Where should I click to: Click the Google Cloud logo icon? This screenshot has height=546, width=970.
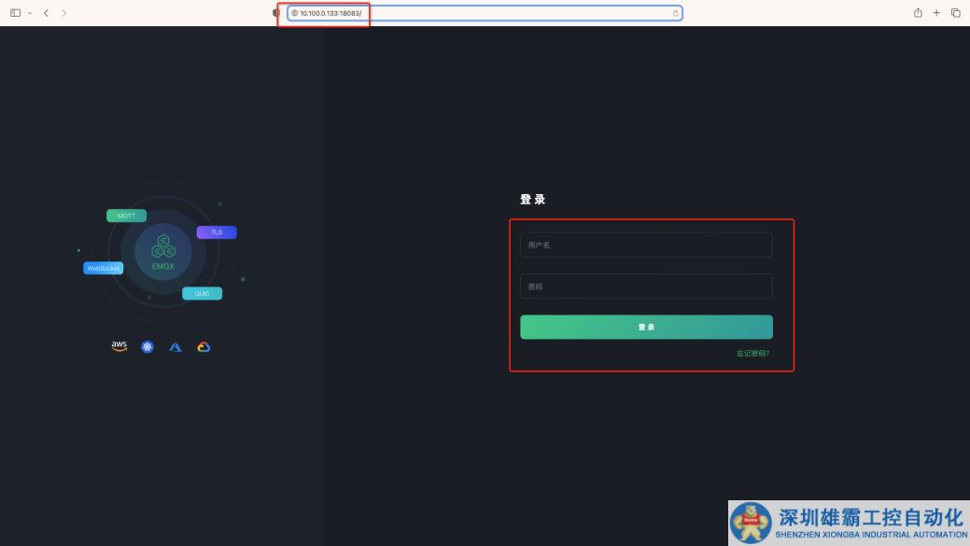coord(204,347)
